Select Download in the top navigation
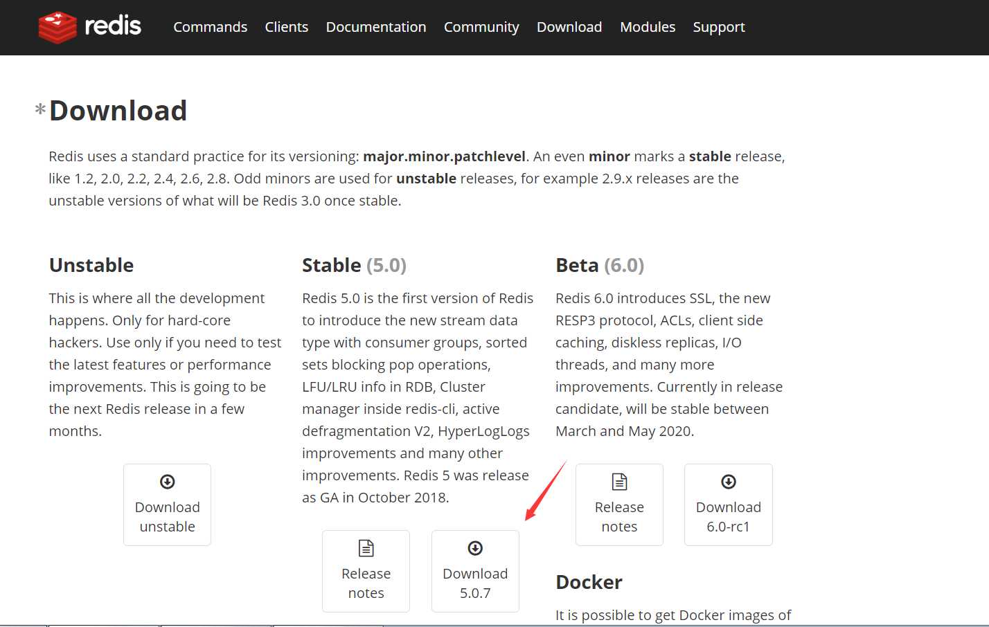Image resolution: width=989 pixels, height=627 pixels. [x=569, y=27]
